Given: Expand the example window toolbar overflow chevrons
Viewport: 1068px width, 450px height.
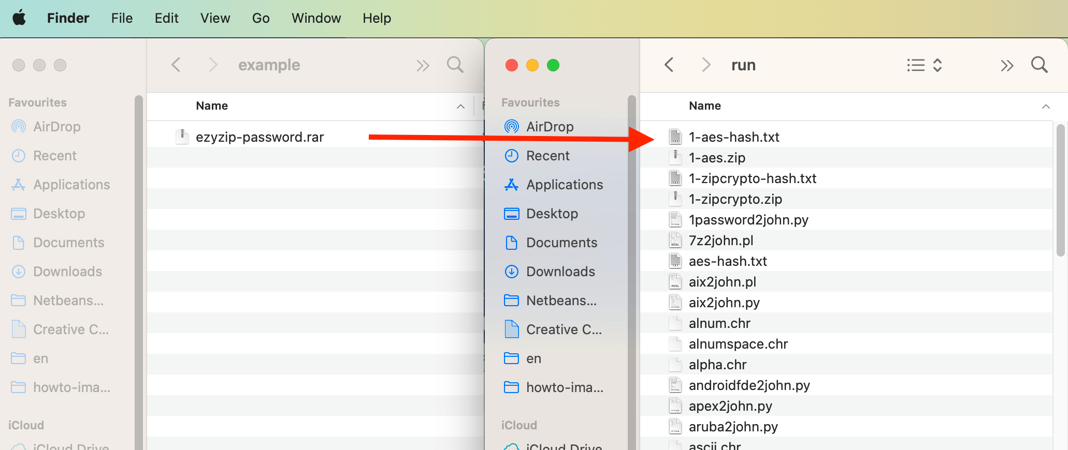Looking at the screenshot, I should 423,66.
